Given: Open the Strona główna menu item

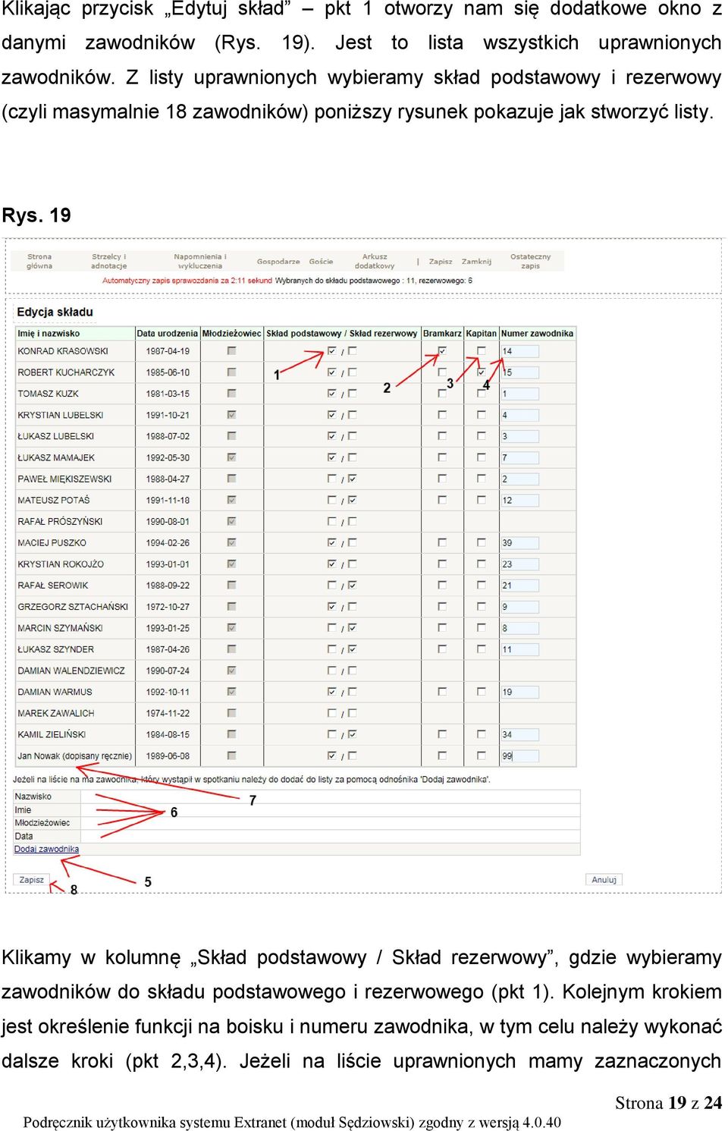Looking at the screenshot, I should pos(39,261).
